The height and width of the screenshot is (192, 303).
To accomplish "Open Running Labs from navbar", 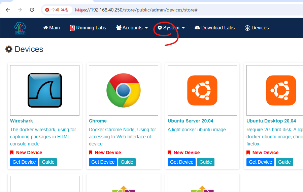I will [x=88, y=28].
